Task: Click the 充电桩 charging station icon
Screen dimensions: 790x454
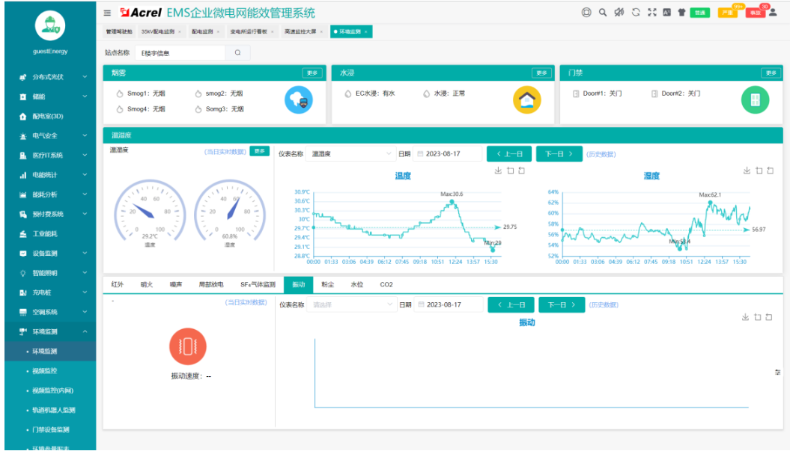Action: pos(22,293)
